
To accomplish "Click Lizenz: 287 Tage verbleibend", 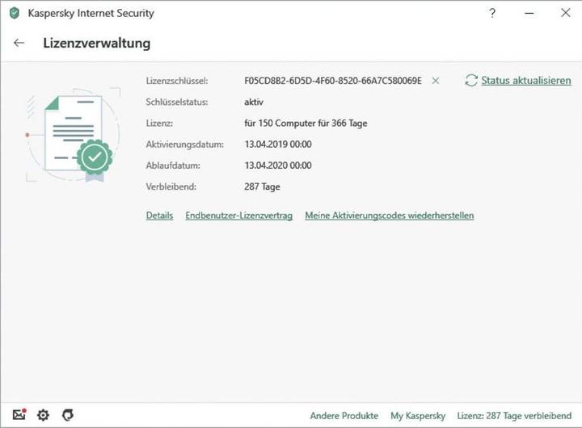I will 514,416.
